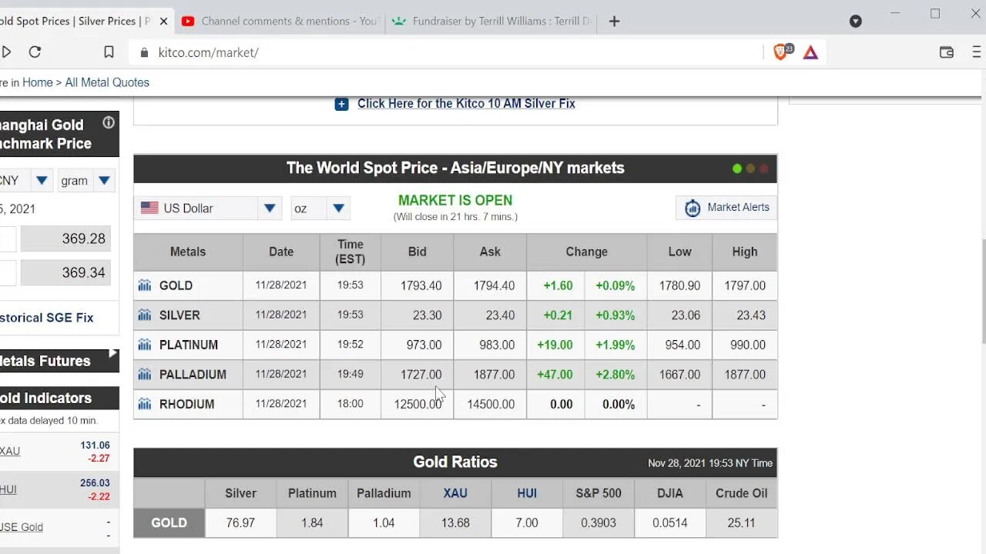The image size is (986, 554).
Task: Open the US Dollar currency dropdown
Action: pyautogui.click(x=209, y=208)
